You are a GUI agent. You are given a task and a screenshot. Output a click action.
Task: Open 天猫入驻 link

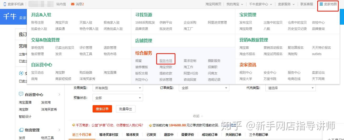pyautogui.click(x=86, y=23)
